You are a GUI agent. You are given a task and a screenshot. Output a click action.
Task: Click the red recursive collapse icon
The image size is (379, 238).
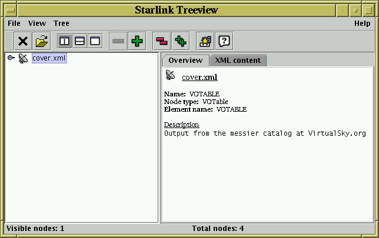click(161, 41)
